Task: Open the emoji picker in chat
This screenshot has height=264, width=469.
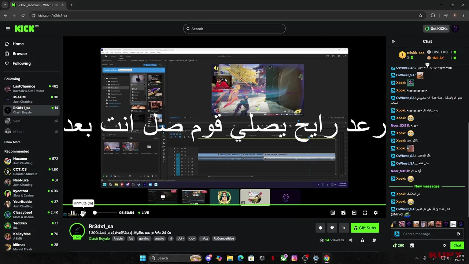Action: (458, 234)
